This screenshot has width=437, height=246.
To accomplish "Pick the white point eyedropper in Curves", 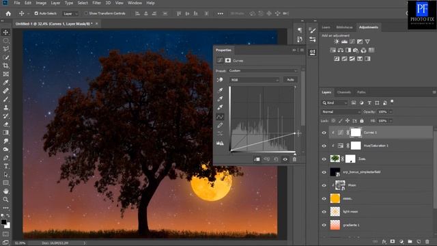I will [220, 107].
